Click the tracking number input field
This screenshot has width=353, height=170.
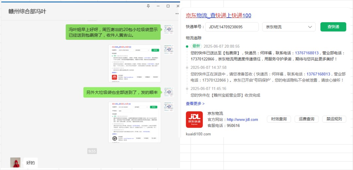[232, 27]
